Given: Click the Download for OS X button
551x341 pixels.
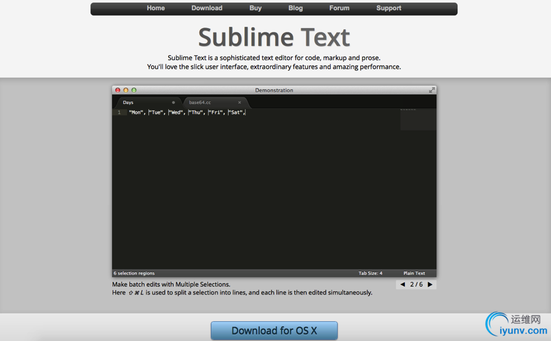Looking at the screenshot, I should click(x=274, y=330).
